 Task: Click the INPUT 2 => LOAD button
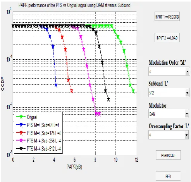[x=167, y=38]
